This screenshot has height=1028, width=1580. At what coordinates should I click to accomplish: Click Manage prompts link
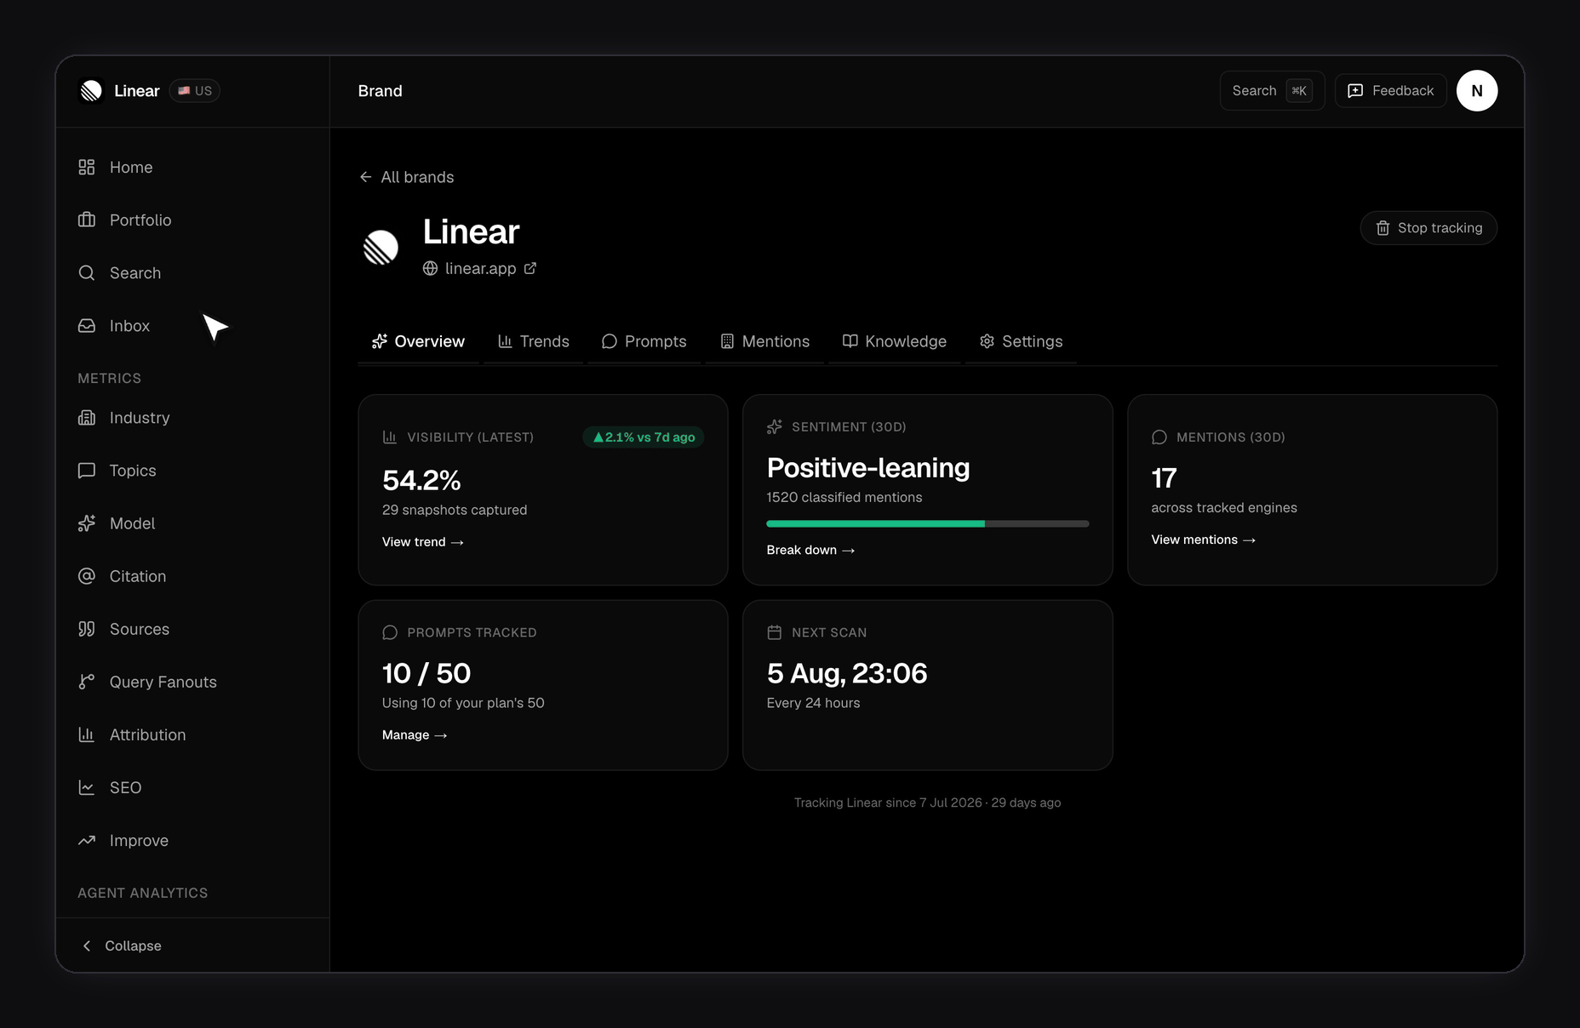(x=415, y=735)
